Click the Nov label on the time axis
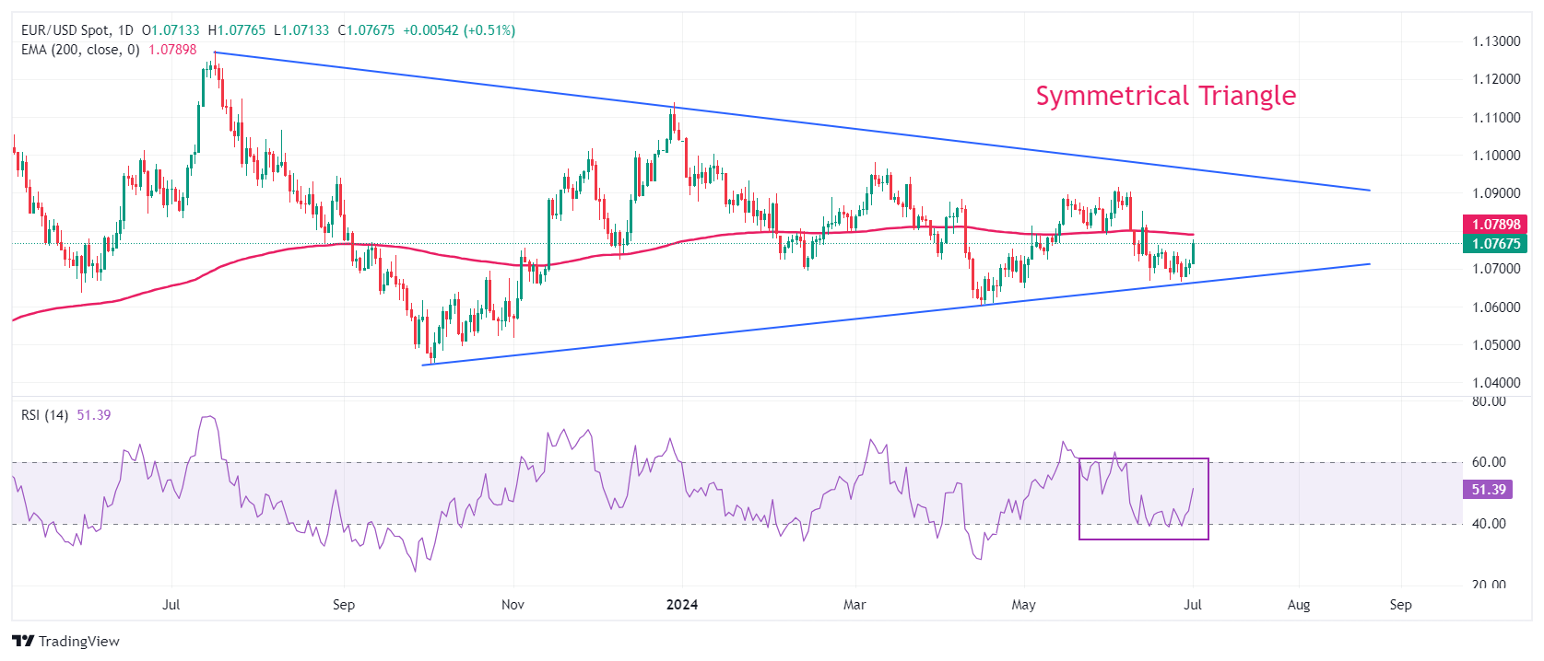Image resolution: width=1544 pixels, height=661 pixels. (x=513, y=605)
